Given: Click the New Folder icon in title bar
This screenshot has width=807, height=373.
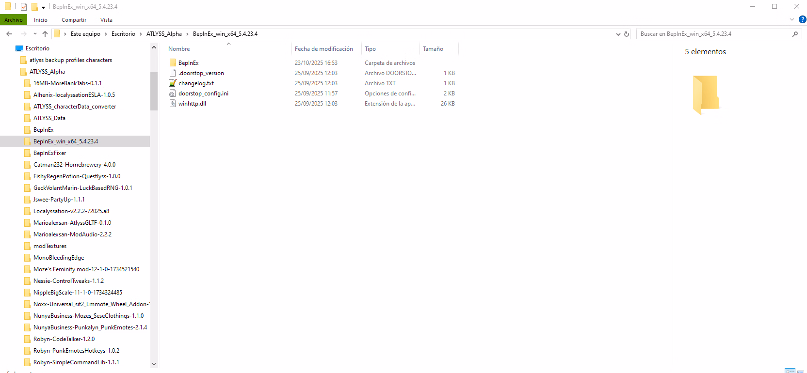Looking at the screenshot, I should 34,7.
